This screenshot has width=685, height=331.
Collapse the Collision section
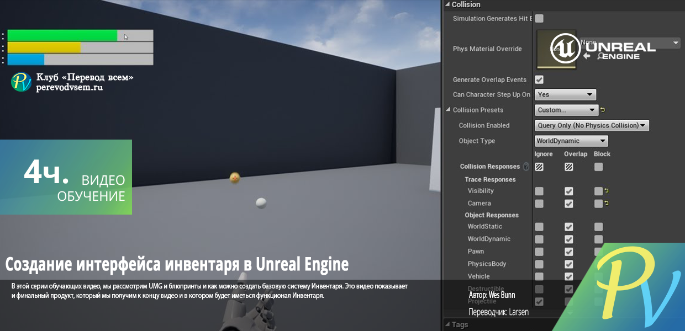coord(448,4)
